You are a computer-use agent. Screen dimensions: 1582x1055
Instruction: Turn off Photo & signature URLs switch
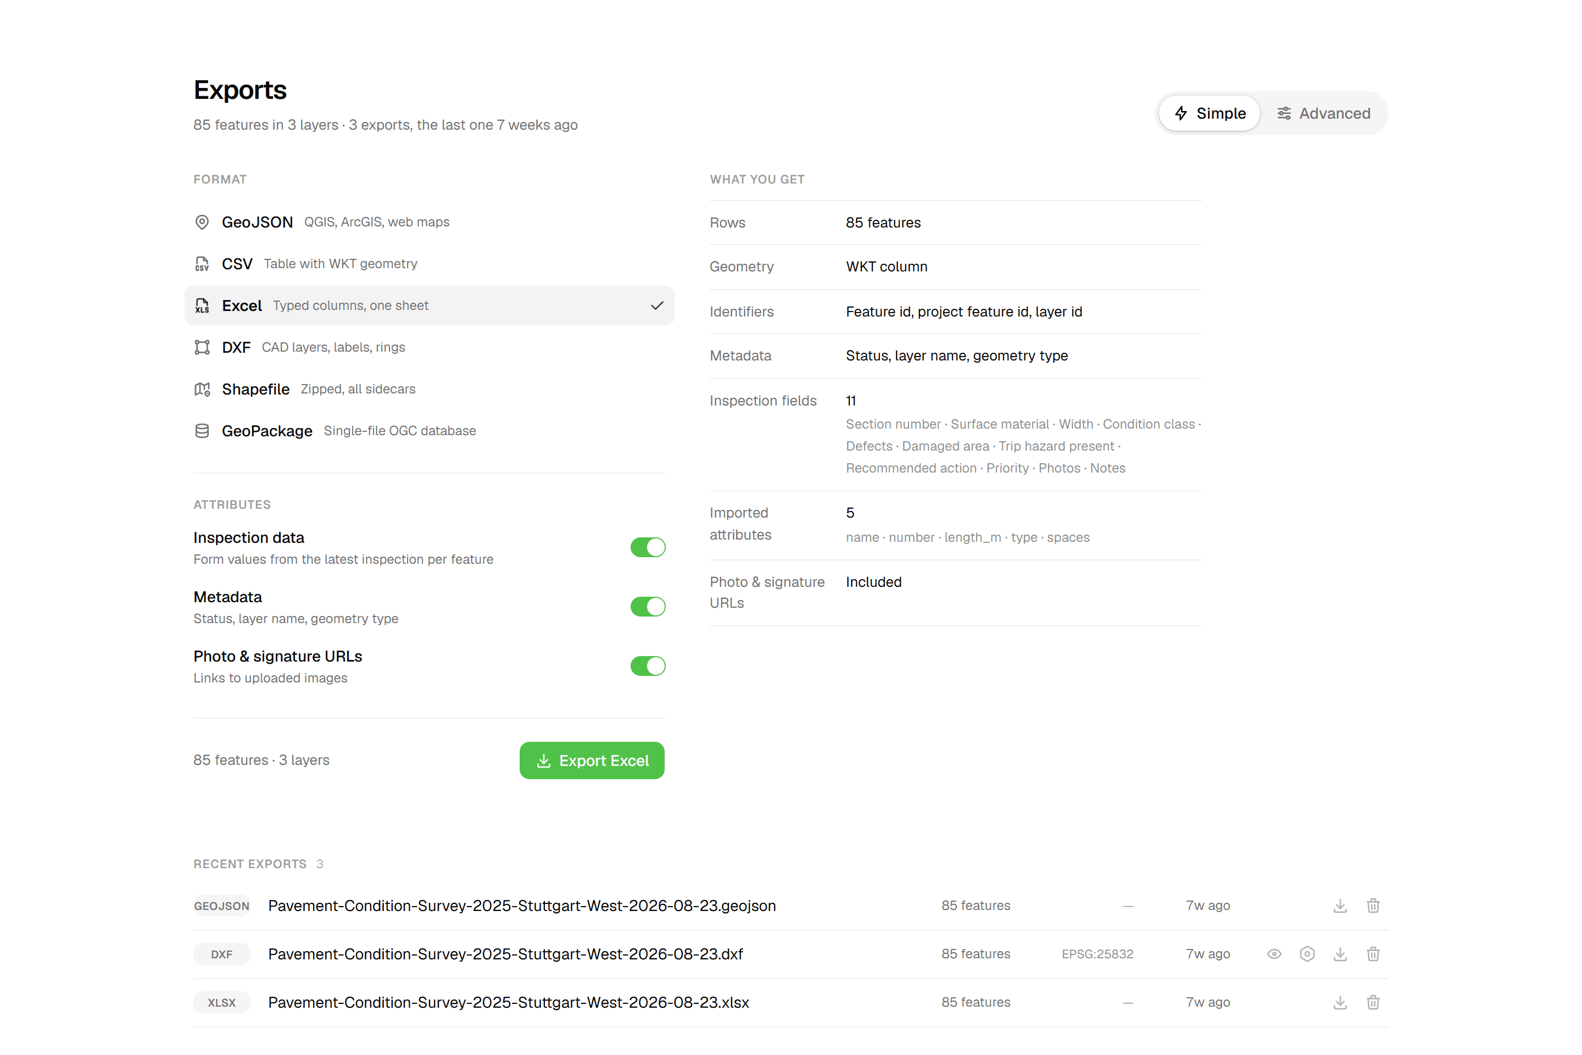click(648, 666)
